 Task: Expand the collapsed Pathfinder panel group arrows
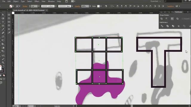pyautogui.click(x=188, y=12)
